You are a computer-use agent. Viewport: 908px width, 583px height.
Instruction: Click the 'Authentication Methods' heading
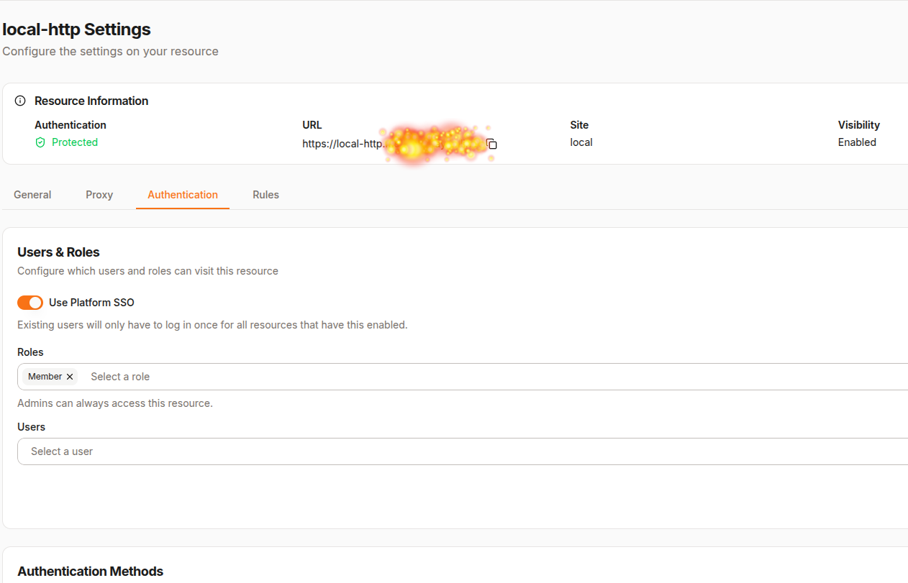pos(90,571)
